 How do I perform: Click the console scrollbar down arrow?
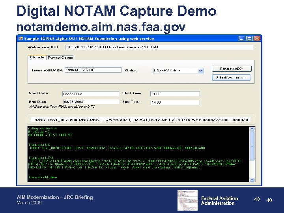click(252, 179)
